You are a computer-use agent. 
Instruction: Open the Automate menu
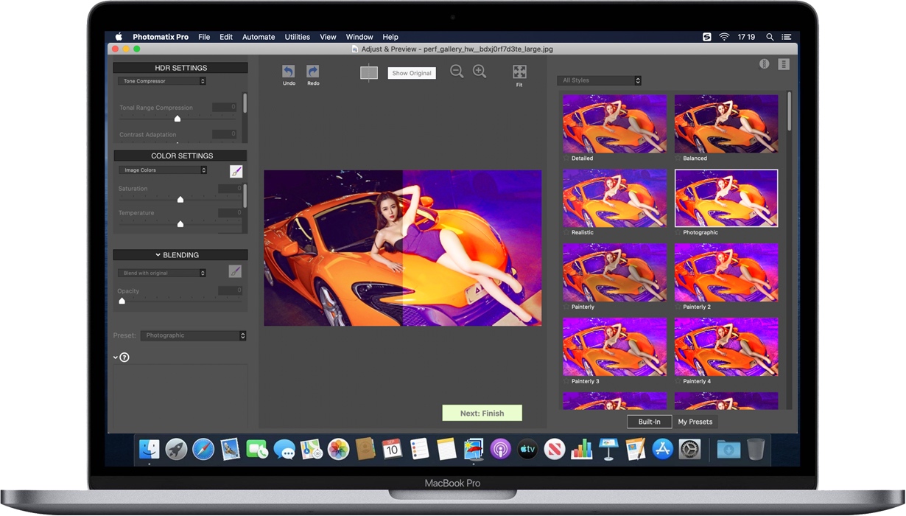(x=259, y=36)
